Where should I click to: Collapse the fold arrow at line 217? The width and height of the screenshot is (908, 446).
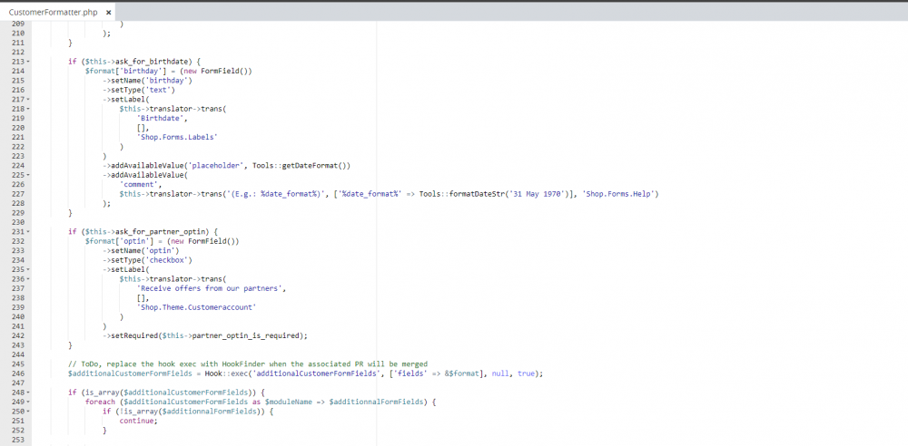[28, 100]
